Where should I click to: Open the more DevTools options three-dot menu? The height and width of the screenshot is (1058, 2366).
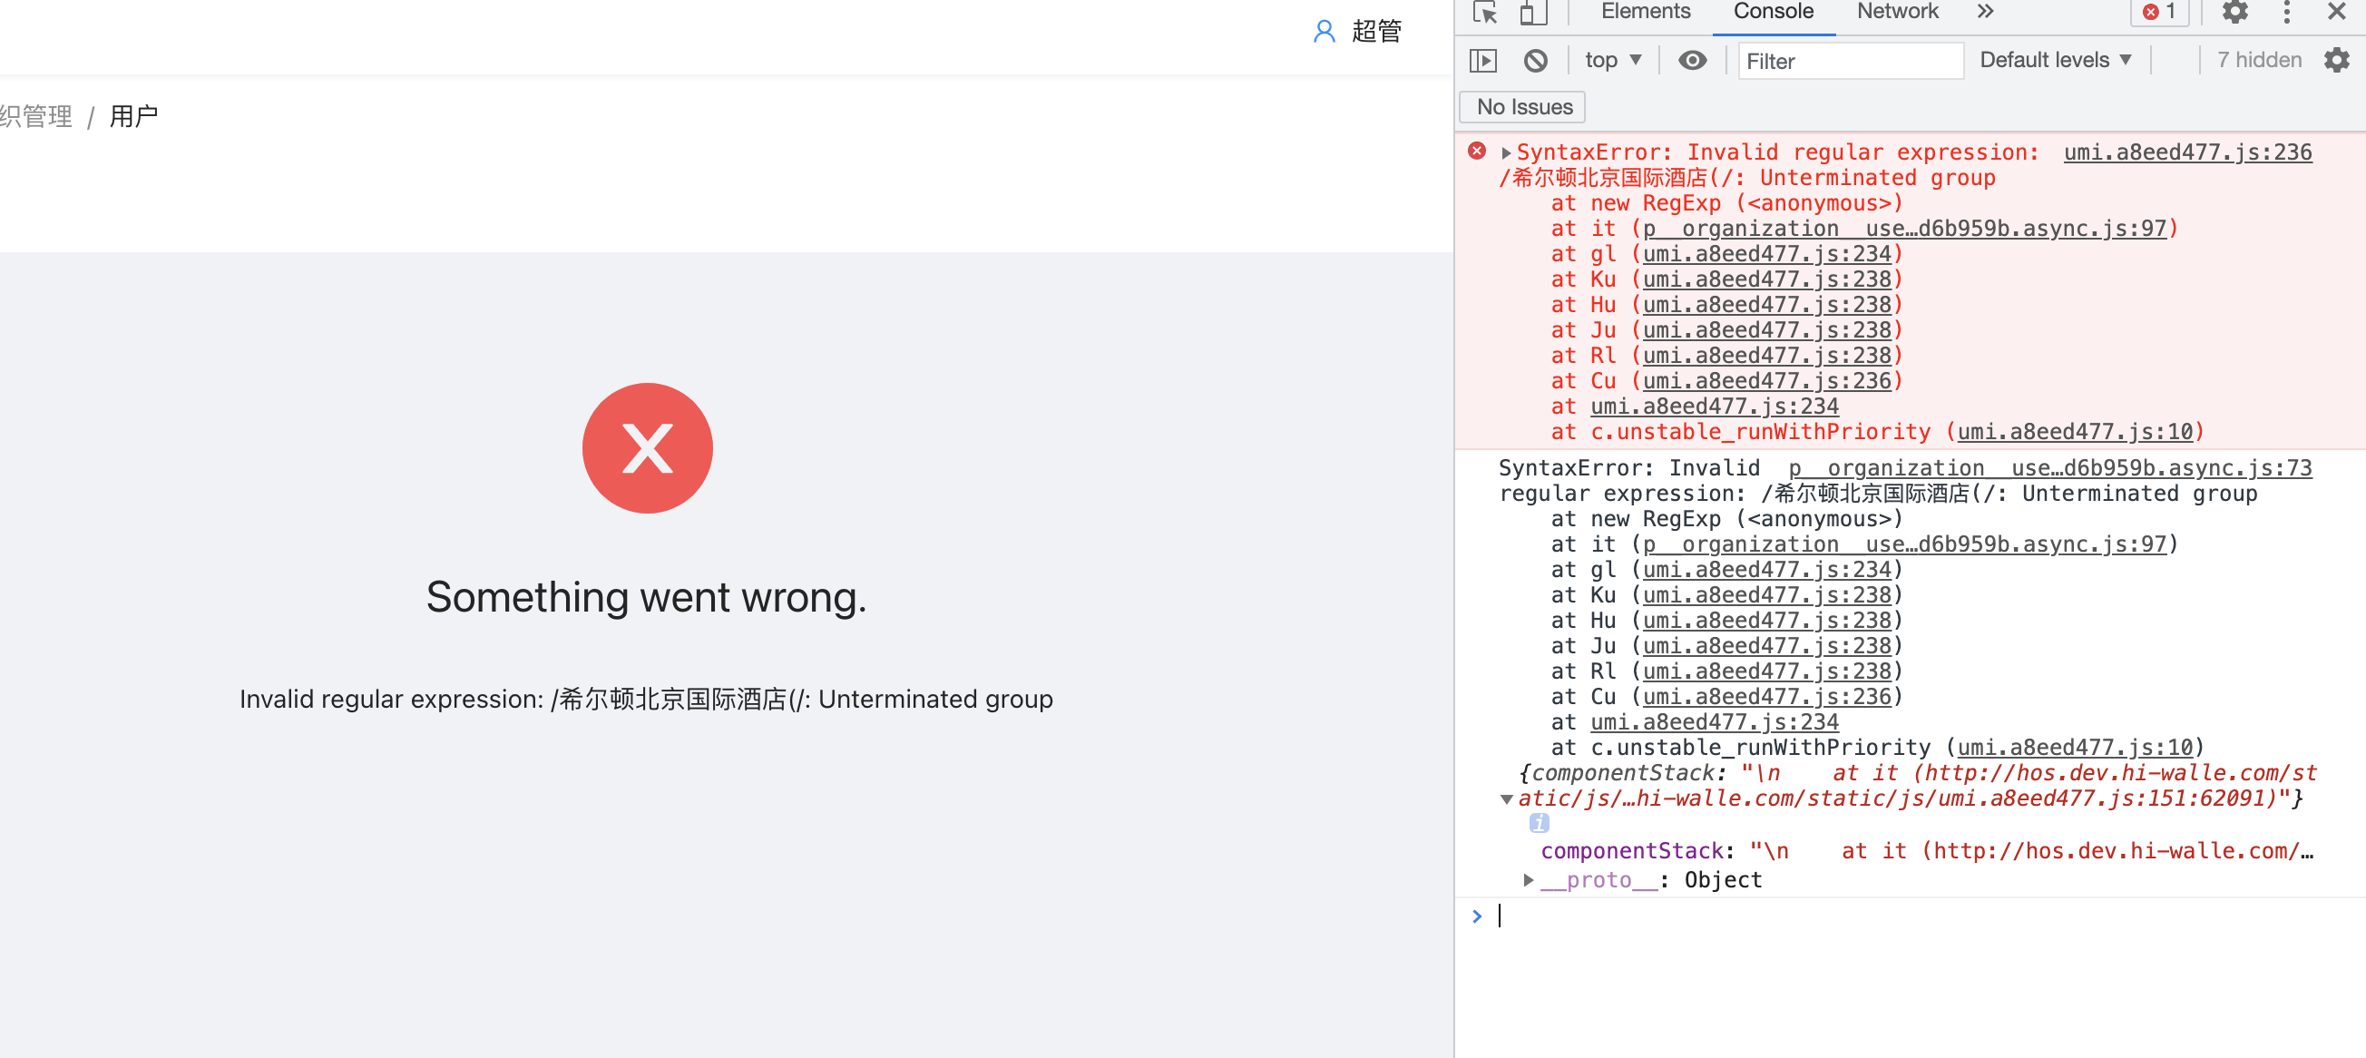[x=2286, y=13]
